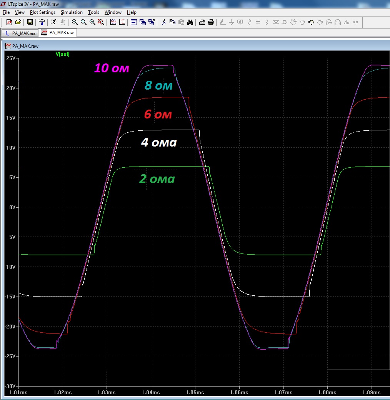Click the Print icon in toolbar
This screenshot has width=390, height=400.
pyautogui.click(x=211, y=22)
